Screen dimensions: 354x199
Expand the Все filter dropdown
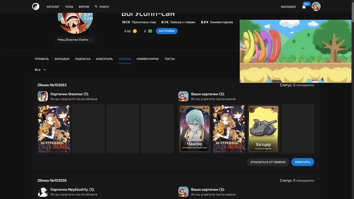(40, 70)
